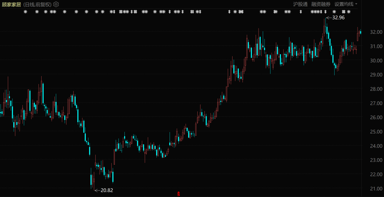The width and height of the screenshot is (384, 197).
Task: Click the 26.00 mark on price axis
Action: [x=376, y=117]
